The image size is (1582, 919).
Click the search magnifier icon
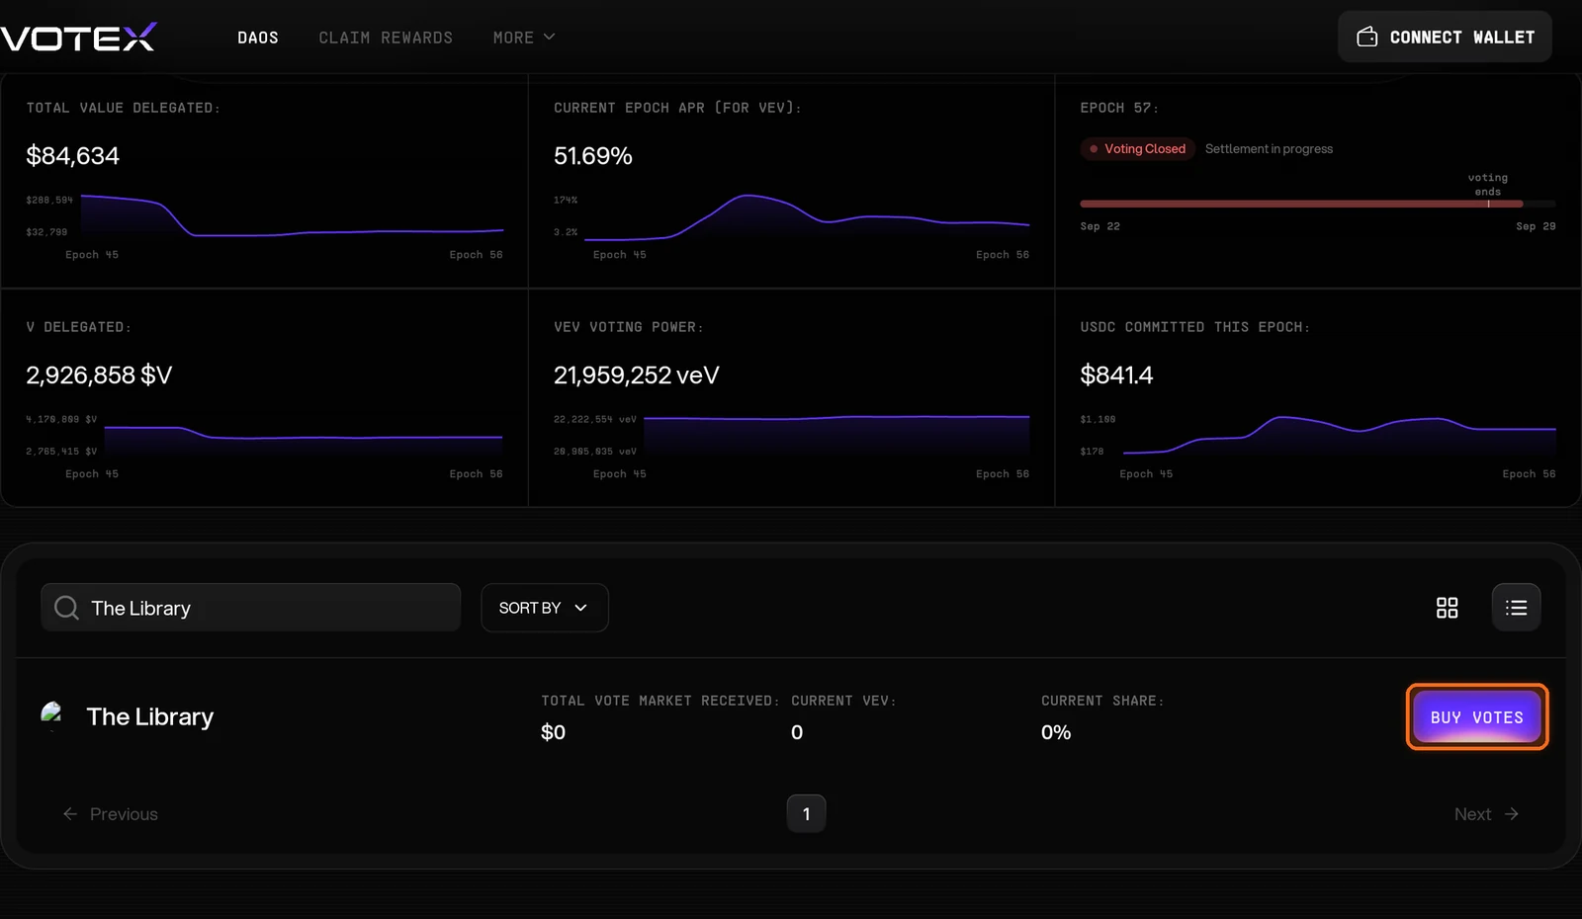click(66, 608)
